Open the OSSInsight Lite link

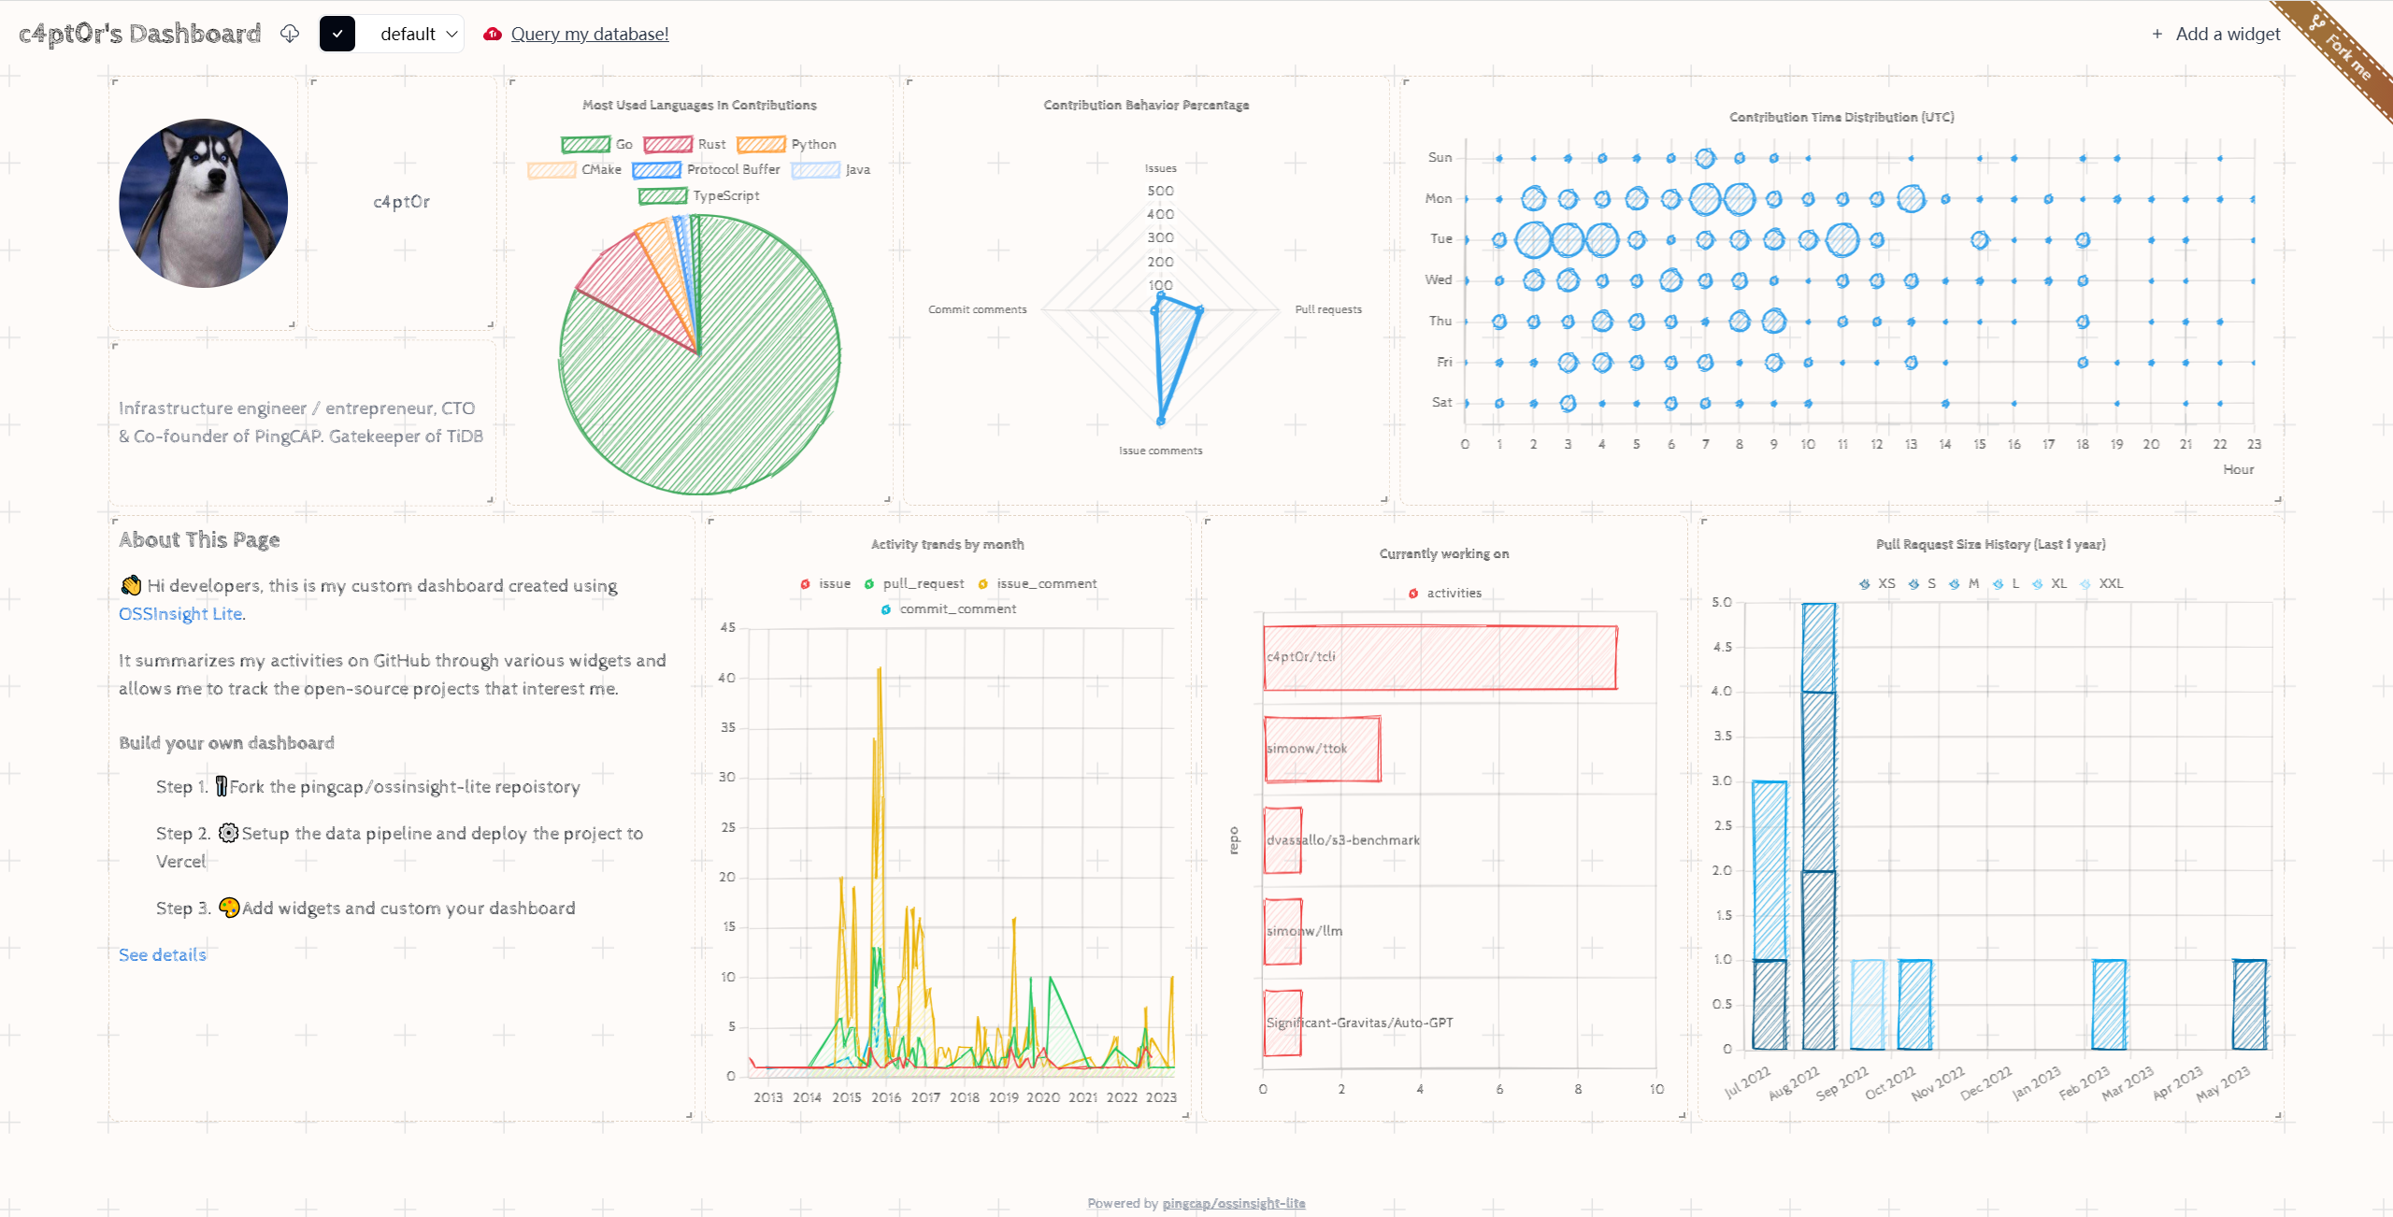180,613
